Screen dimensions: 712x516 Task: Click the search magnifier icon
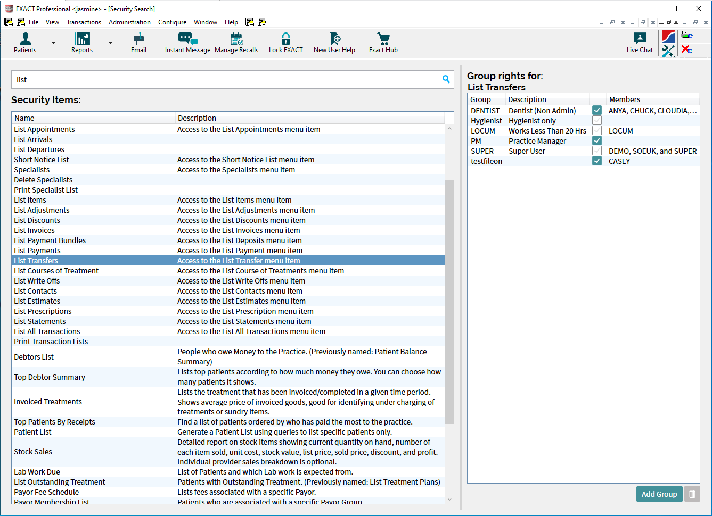click(446, 79)
